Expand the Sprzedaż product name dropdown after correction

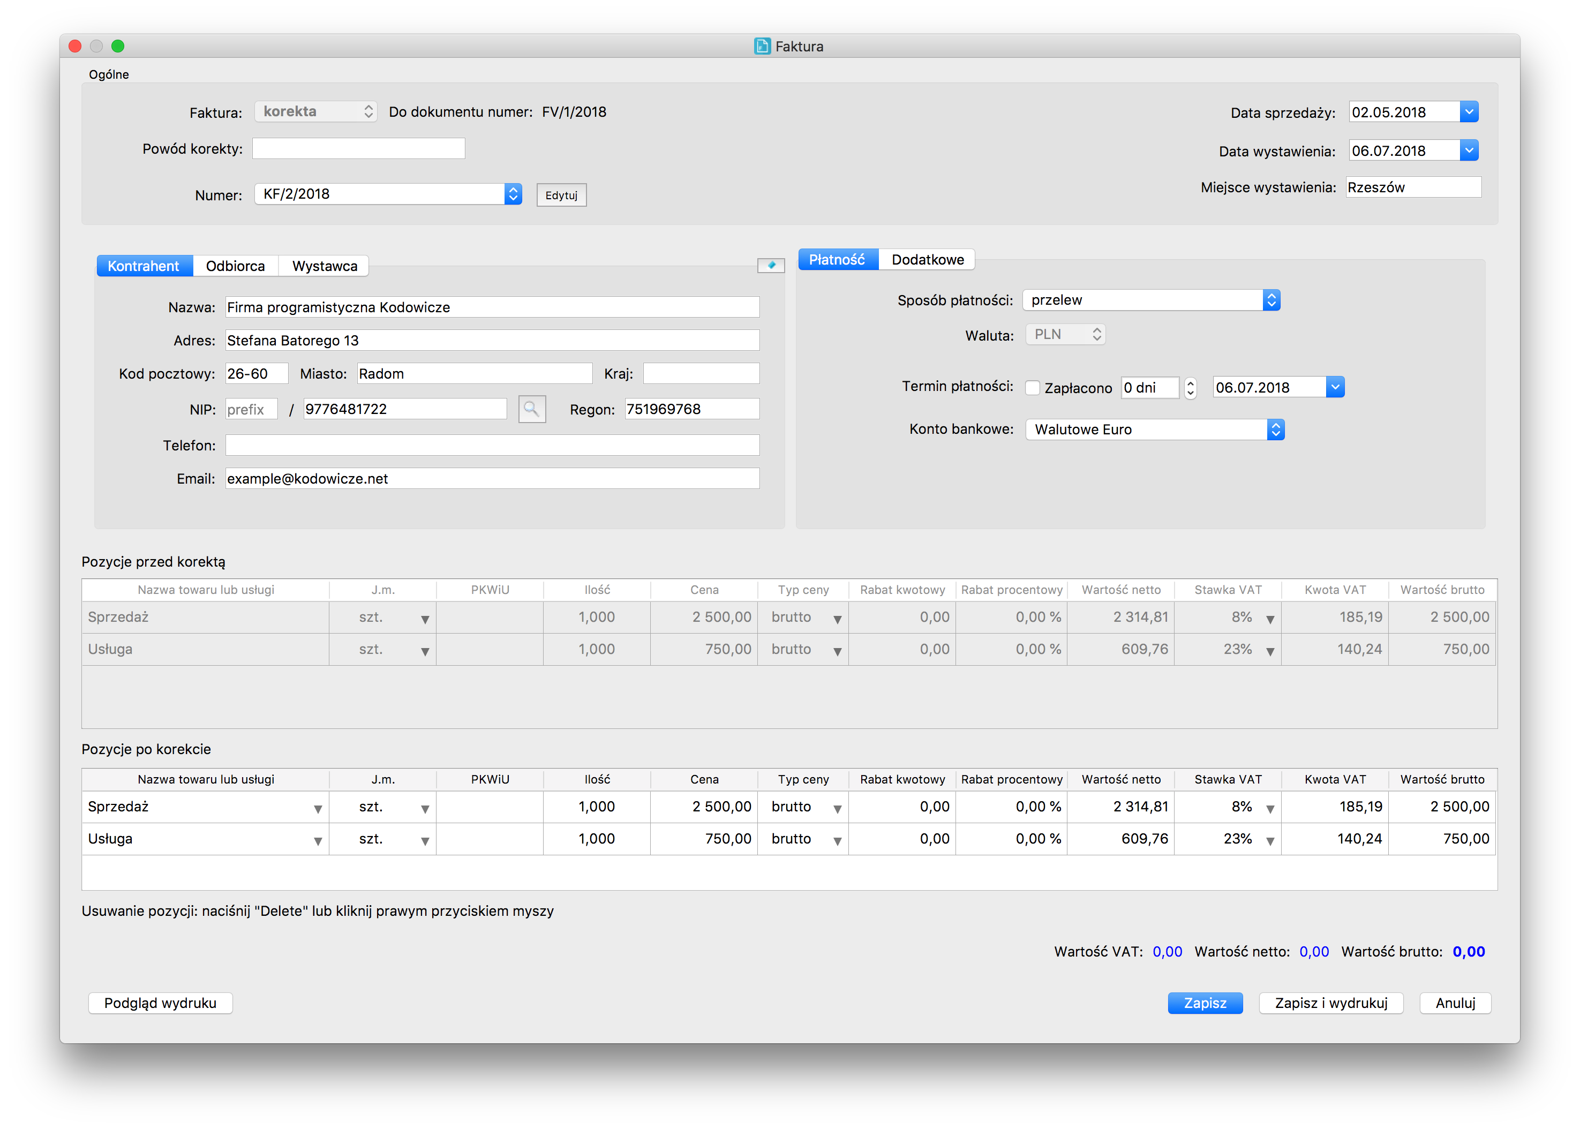tap(318, 809)
